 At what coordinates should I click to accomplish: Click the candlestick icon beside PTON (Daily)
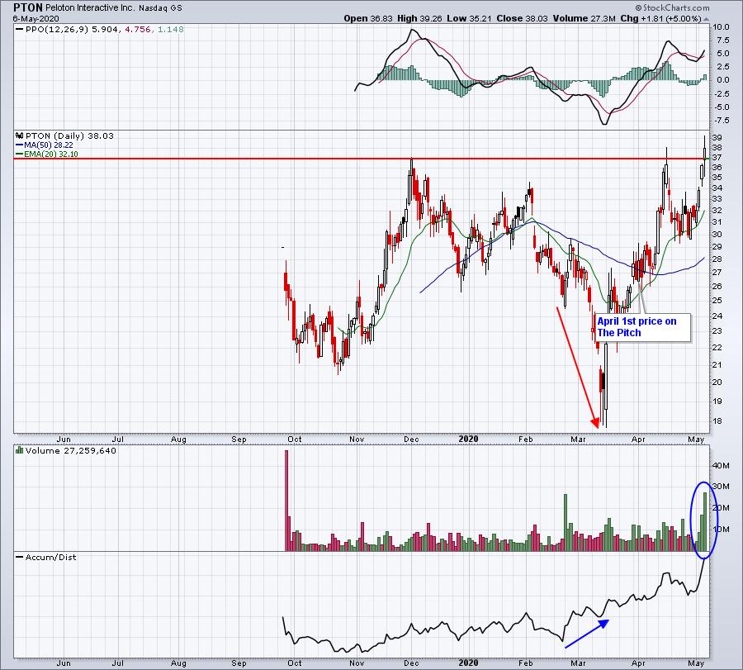tap(19, 135)
